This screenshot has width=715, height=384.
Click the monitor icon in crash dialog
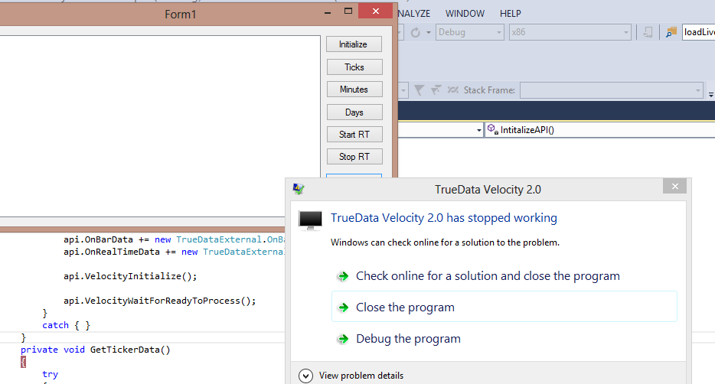click(x=310, y=221)
